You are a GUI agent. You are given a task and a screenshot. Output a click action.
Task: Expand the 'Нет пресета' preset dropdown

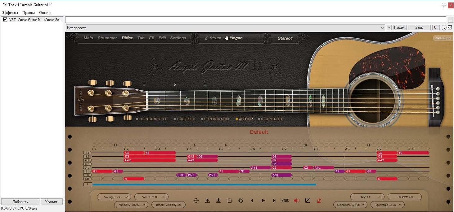coord(225,28)
